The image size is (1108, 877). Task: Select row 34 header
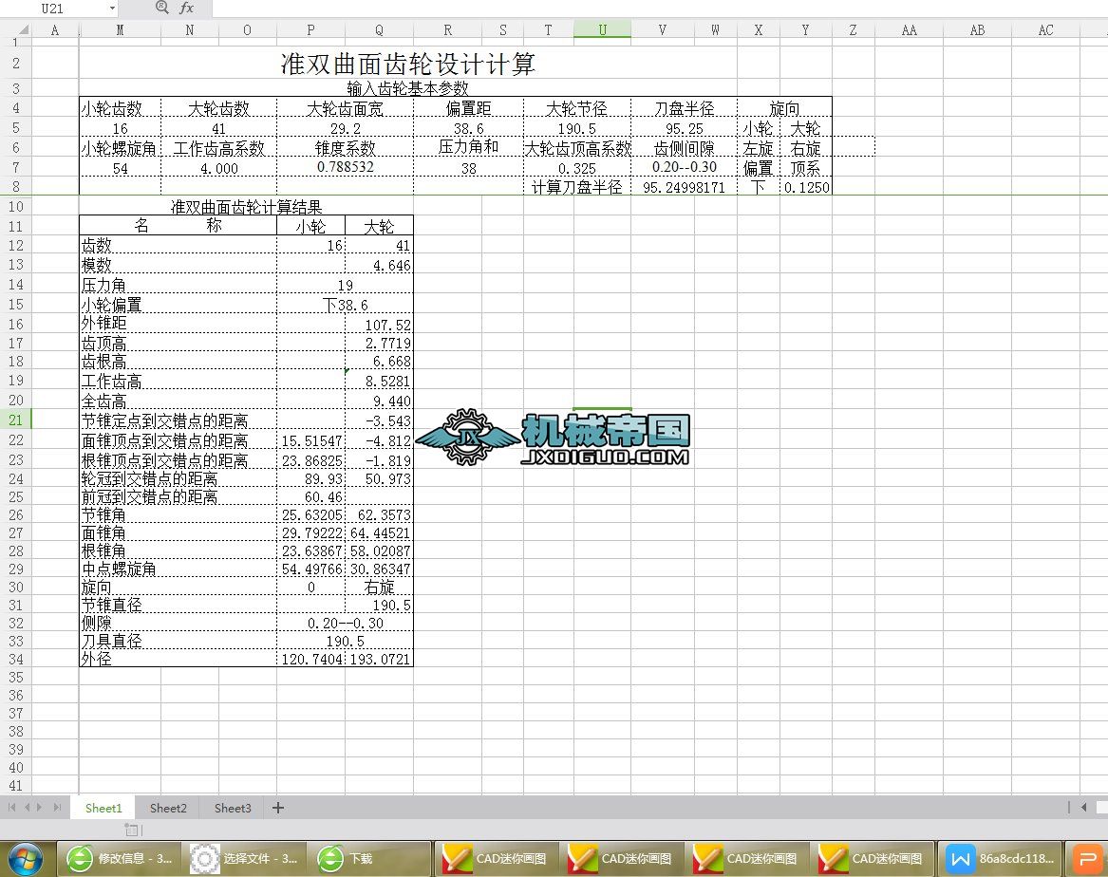15,659
